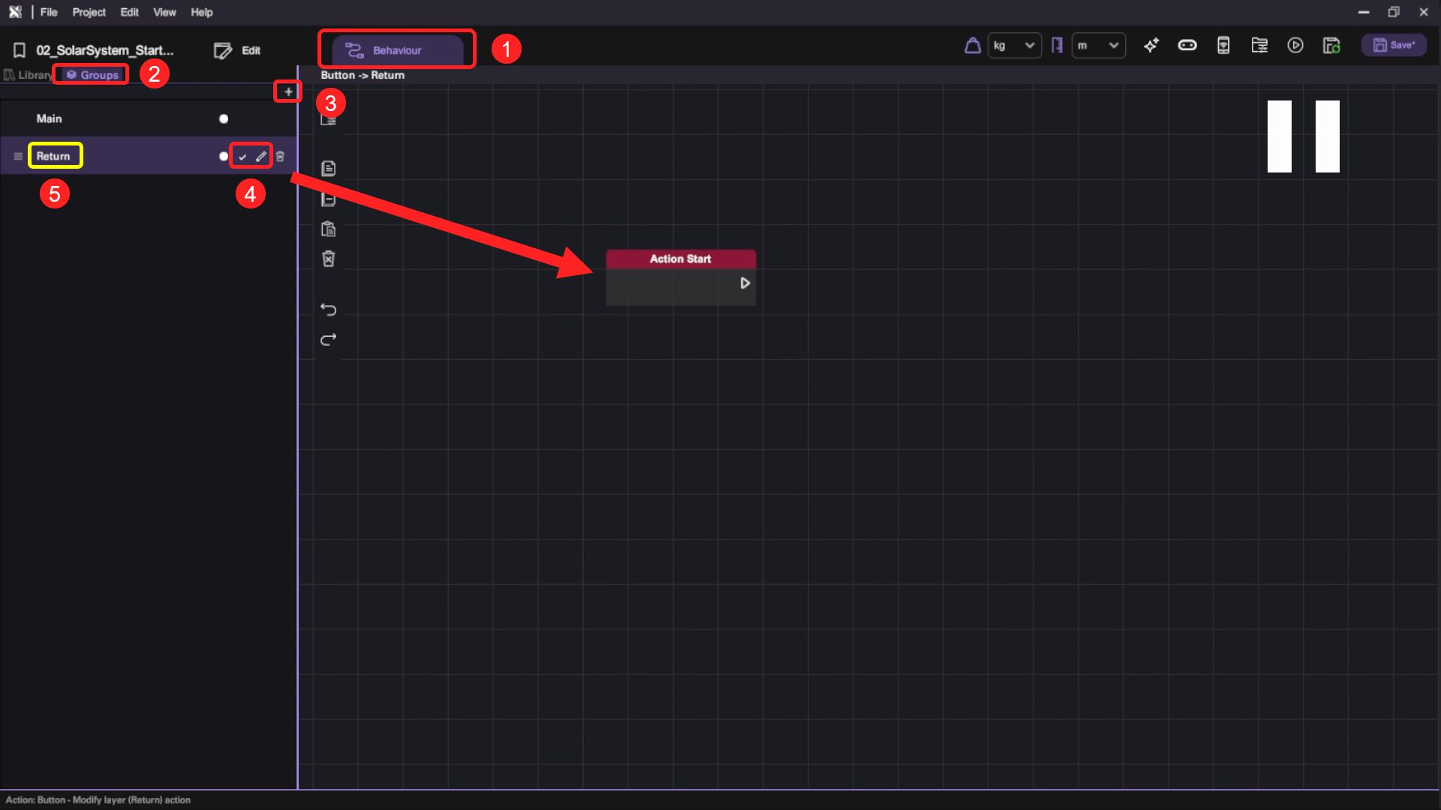1441x810 pixels.
Task: Open the Project menu
Action: [89, 12]
